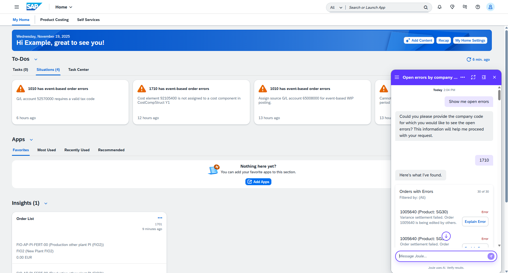Click the Joule chat vertical scrollbar
Image resolution: width=508 pixels, height=273 pixels.
(x=499, y=96)
